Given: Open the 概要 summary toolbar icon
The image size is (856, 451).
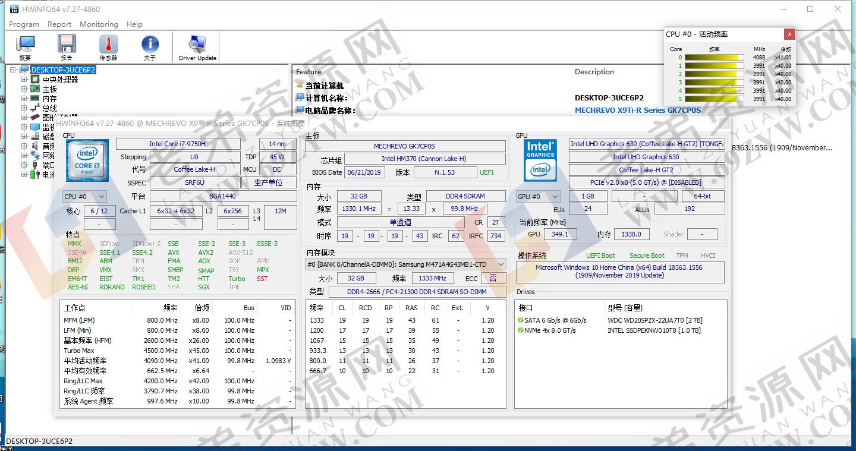Looking at the screenshot, I should click(x=25, y=45).
